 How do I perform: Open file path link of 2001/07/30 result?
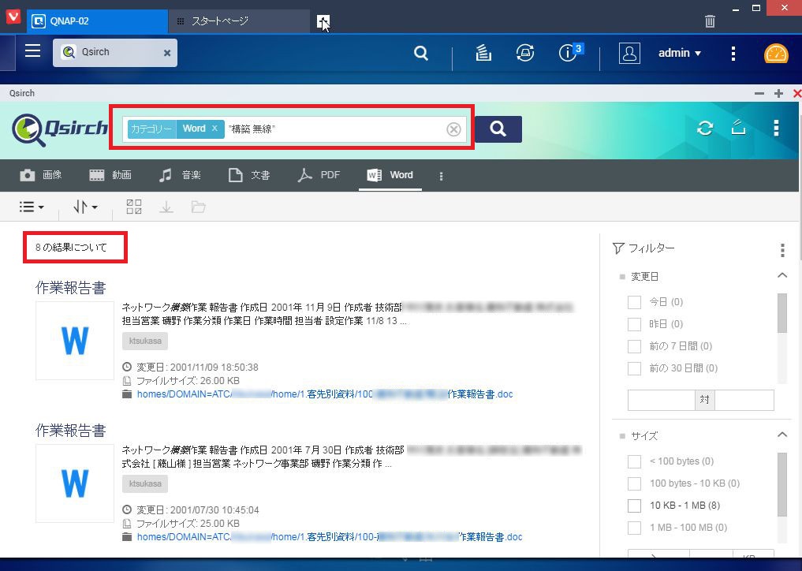(330, 537)
